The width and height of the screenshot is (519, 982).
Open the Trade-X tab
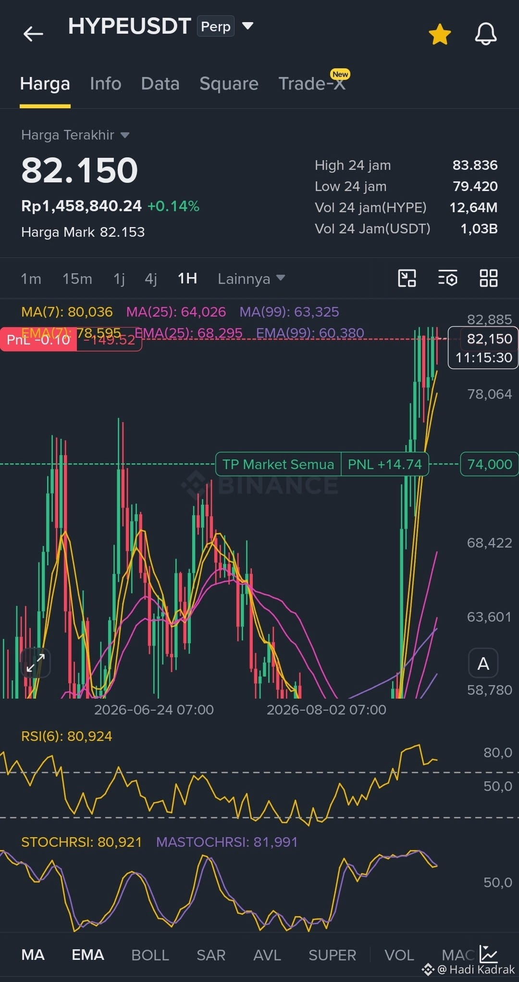312,84
